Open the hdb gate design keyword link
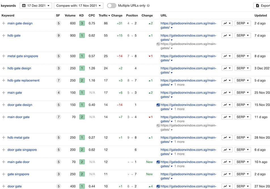This screenshot has height=189, width=270. [x=19, y=68]
